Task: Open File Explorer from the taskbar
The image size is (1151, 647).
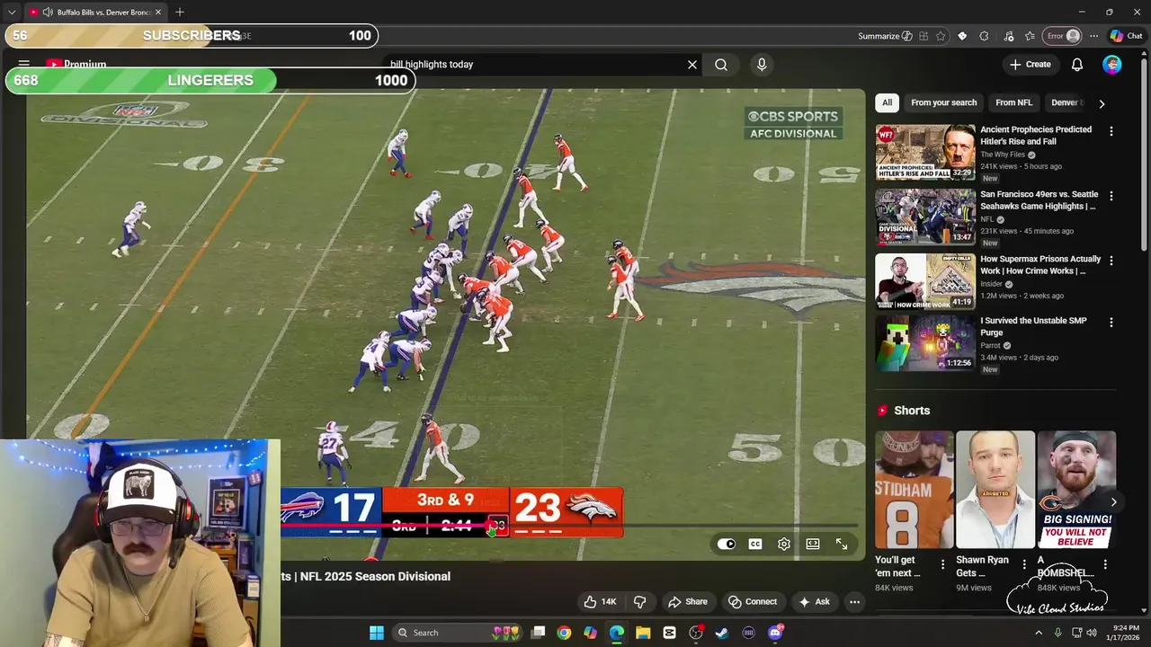Action: pos(643,633)
